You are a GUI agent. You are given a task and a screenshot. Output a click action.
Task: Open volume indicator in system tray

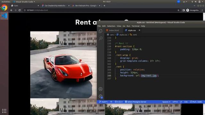[x=196, y=2]
